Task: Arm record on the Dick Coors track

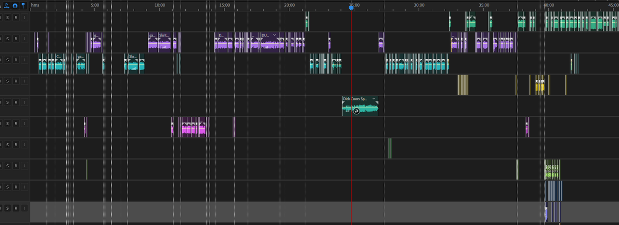Action: (x=15, y=102)
